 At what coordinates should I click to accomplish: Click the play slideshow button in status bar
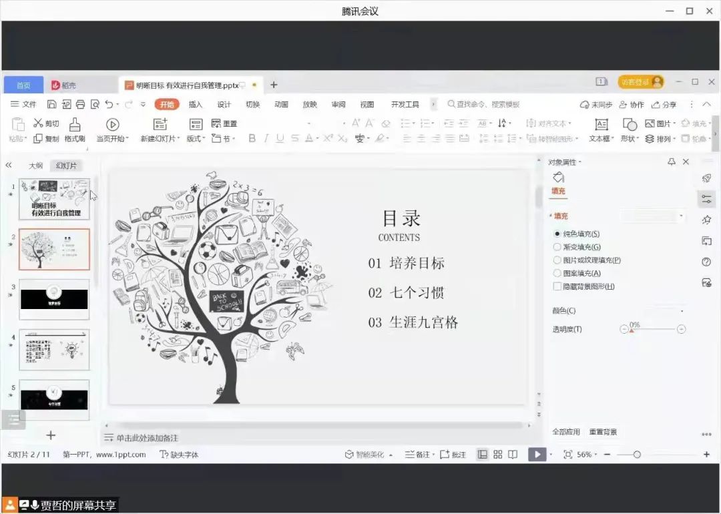537,455
